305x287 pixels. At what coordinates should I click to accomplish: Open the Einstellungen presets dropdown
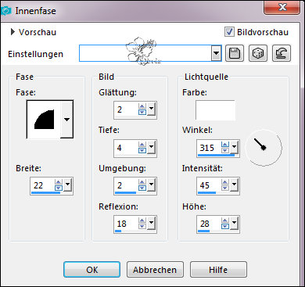(x=216, y=53)
